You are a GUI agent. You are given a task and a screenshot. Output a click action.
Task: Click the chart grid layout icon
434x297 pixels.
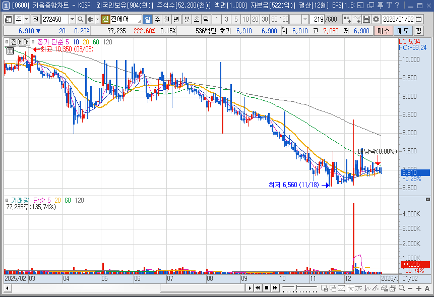(325, 288)
